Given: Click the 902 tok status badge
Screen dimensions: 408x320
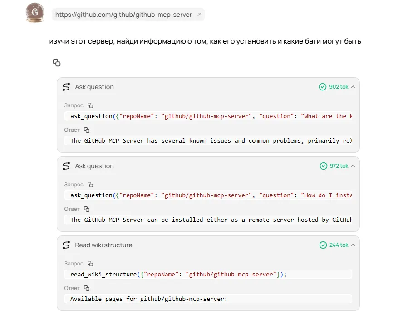Looking at the screenshot, I should (x=334, y=87).
